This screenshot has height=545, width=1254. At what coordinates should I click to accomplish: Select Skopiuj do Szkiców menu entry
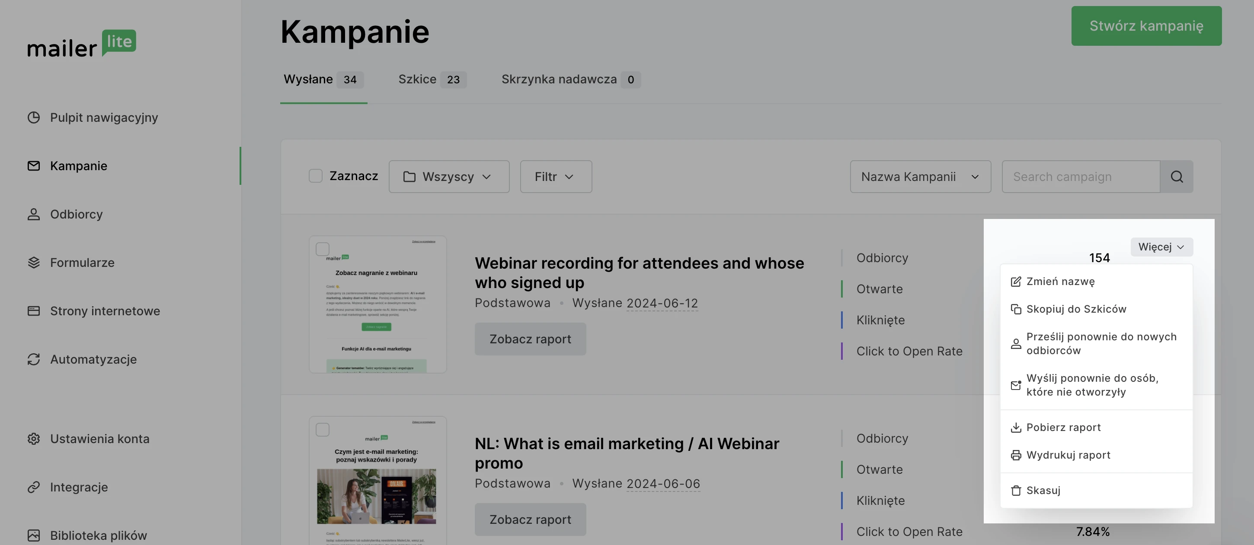click(x=1076, y=309)
